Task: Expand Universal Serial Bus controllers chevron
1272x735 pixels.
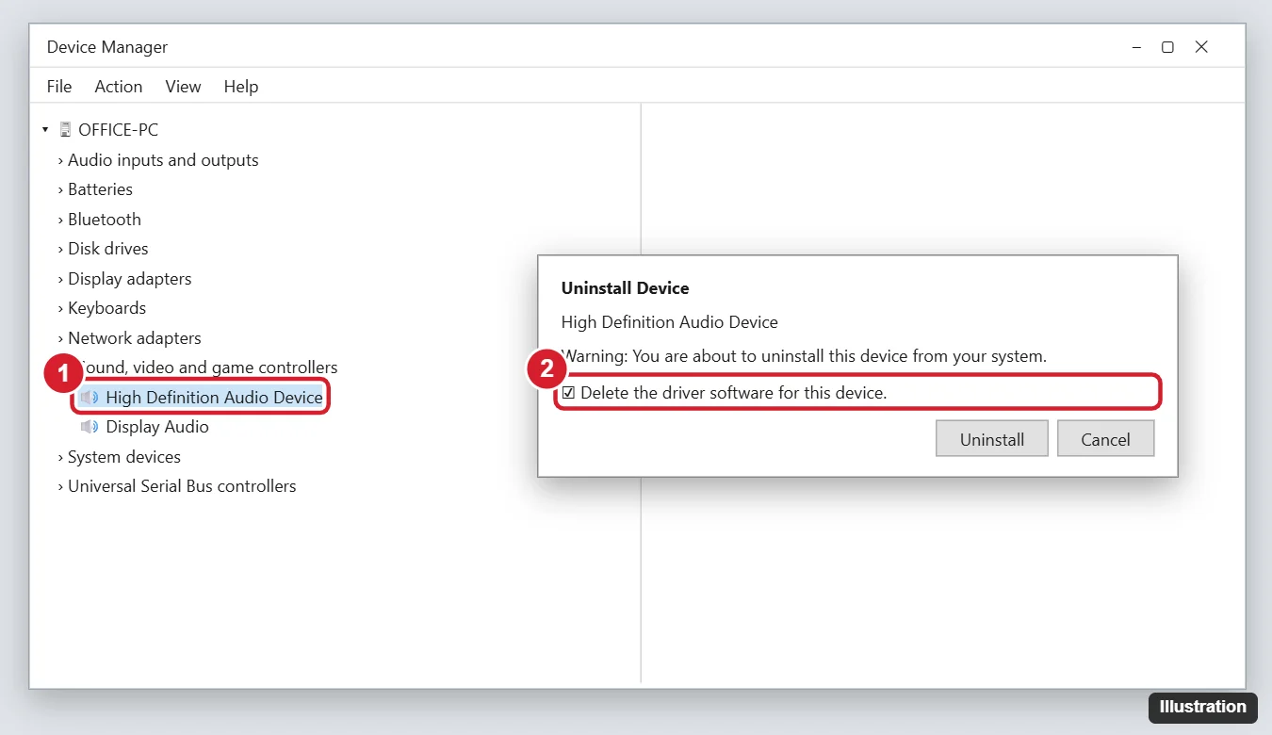Action: coord(60,486)
